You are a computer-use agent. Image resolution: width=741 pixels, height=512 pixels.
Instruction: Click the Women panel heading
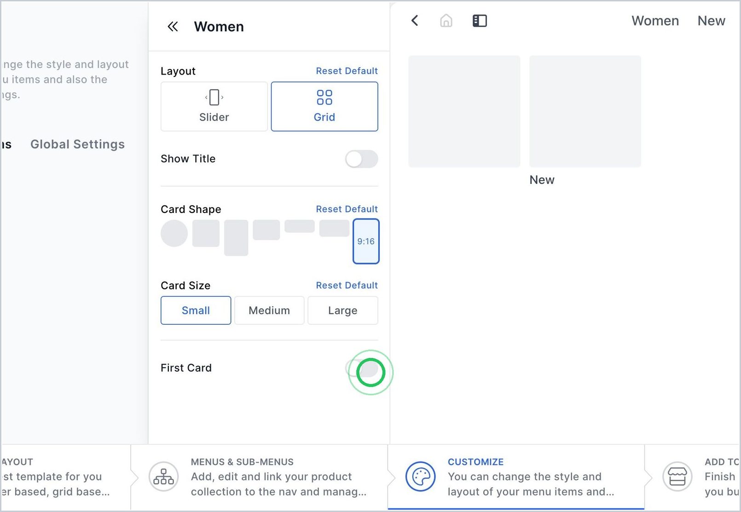[219, 27]
